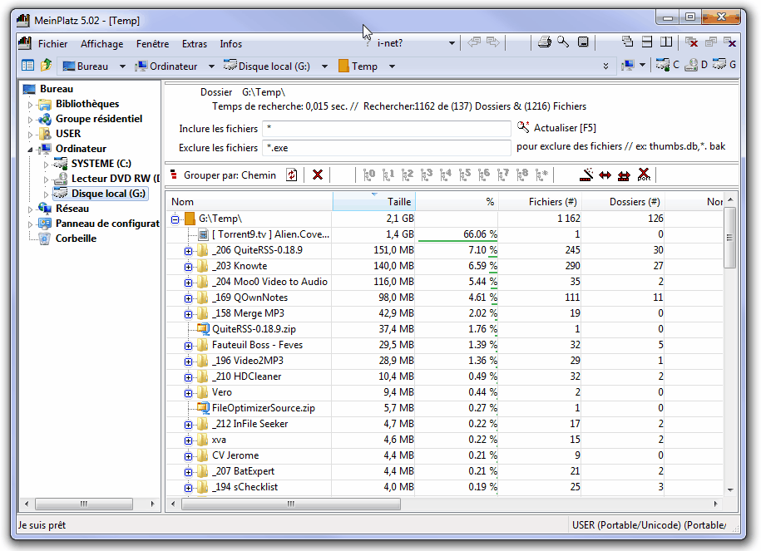Image resolution: width=761 pixels, height=551 pixels.
Task: Open the i-net? dropdown
Action: [452, 43]
